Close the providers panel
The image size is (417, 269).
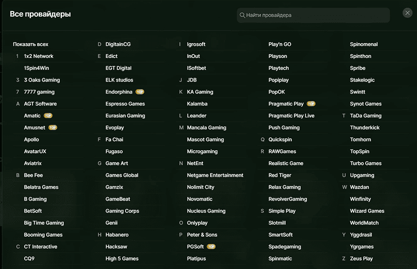point(407,13)
